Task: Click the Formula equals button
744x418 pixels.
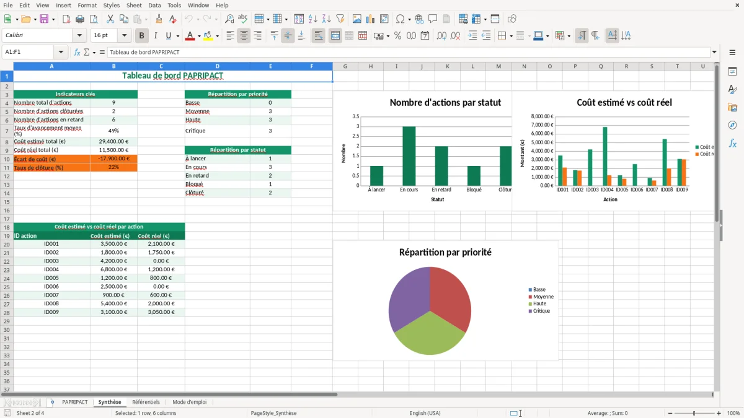Action: 102,53
